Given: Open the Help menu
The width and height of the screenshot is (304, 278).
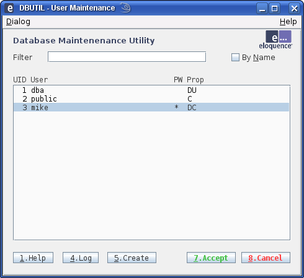Looking at the screenshot, I should pyautogui.click(x=288, y=22).
